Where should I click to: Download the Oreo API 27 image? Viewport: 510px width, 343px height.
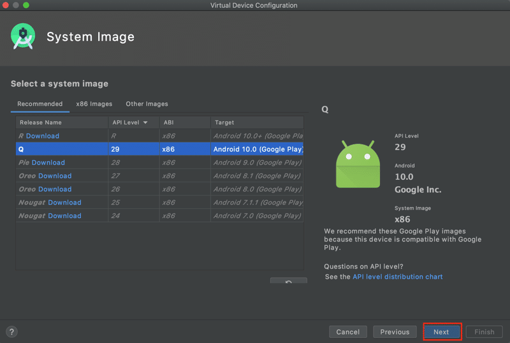click(55, 176)
